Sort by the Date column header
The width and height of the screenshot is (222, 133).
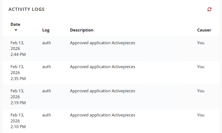point(16,24)
